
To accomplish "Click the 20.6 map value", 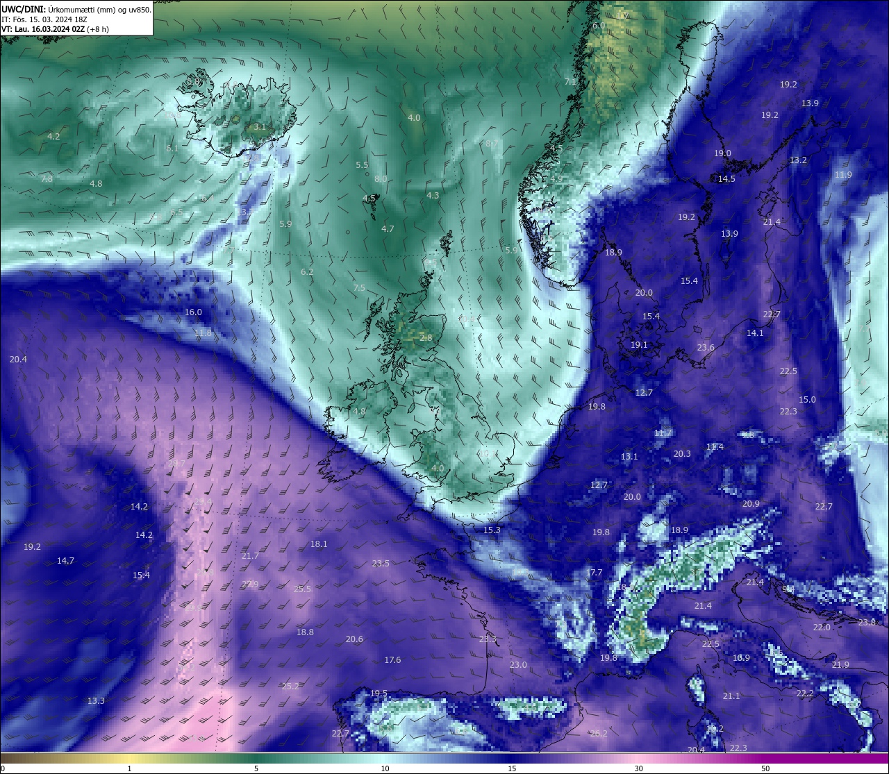I will 354,639.
